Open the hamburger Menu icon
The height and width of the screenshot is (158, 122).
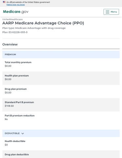107,12
